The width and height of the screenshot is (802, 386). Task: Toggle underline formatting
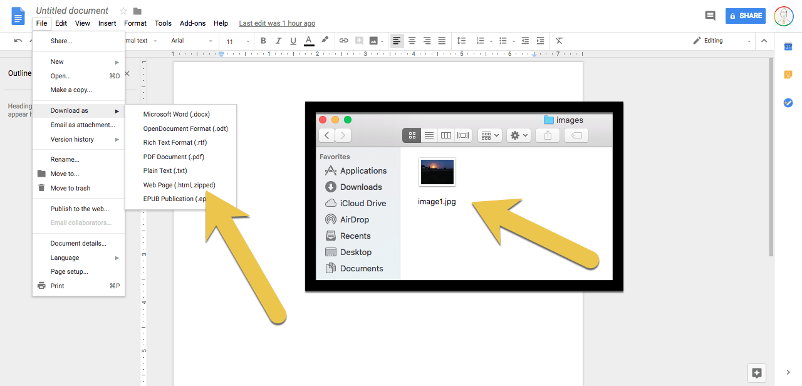point(293,41)
